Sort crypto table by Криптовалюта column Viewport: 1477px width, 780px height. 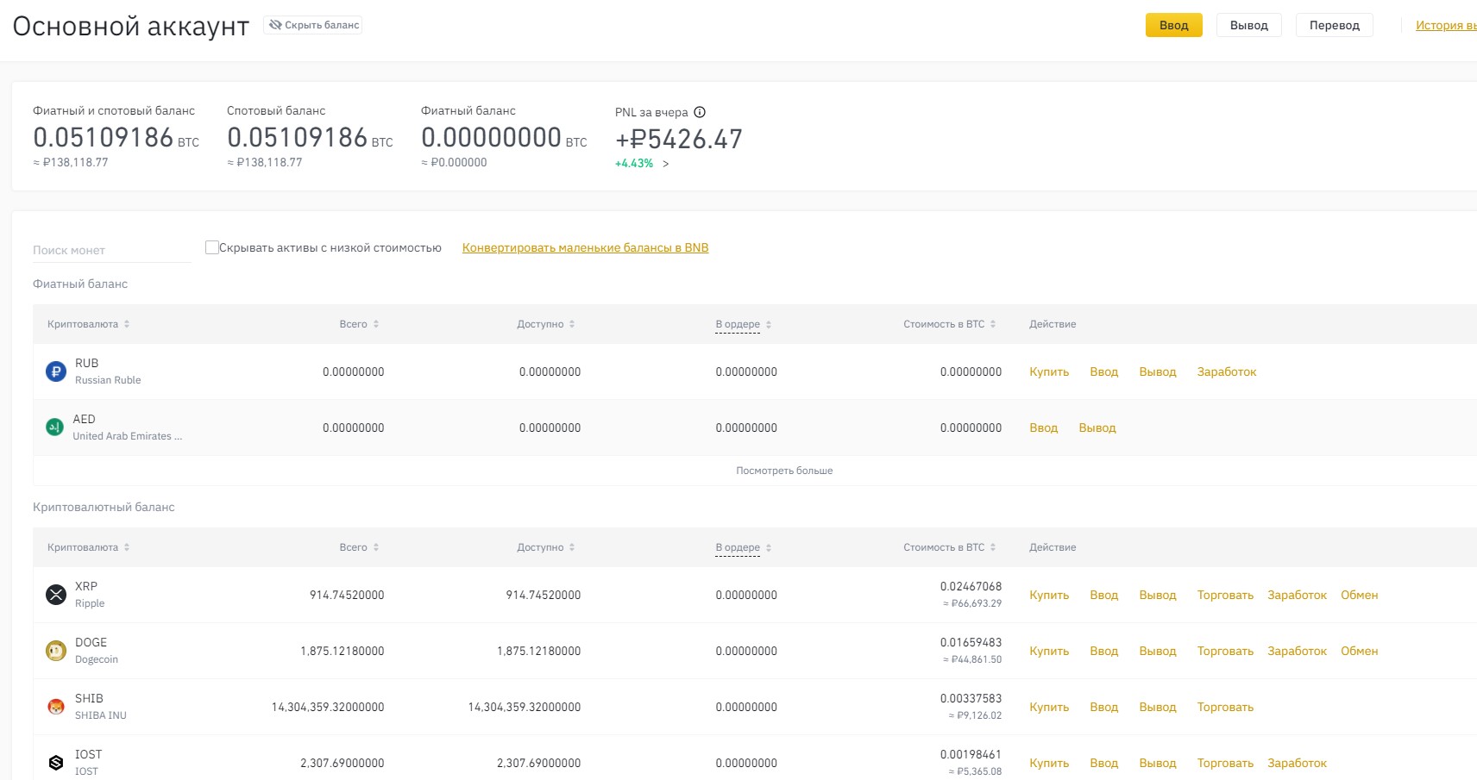[89, 547]
